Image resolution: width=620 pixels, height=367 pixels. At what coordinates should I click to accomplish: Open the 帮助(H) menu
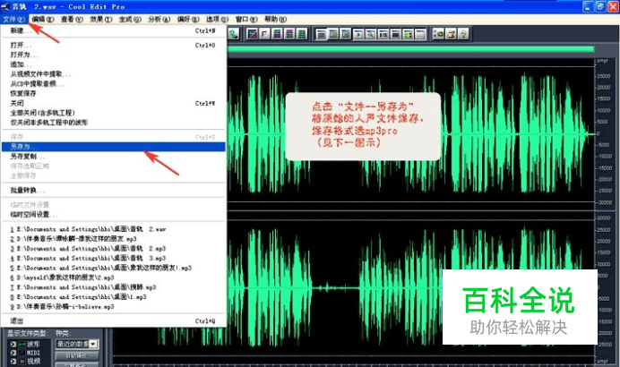276,19
